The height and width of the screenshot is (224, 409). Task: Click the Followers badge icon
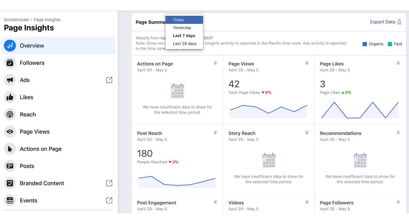pos(10,63)
